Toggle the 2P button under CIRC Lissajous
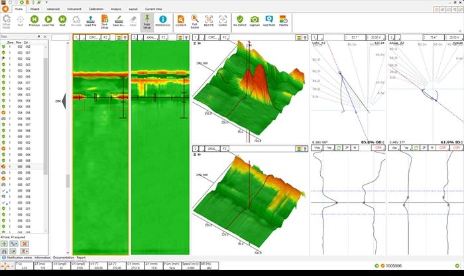The width and height of the screenshot is (464, 276). coord(347,148)
